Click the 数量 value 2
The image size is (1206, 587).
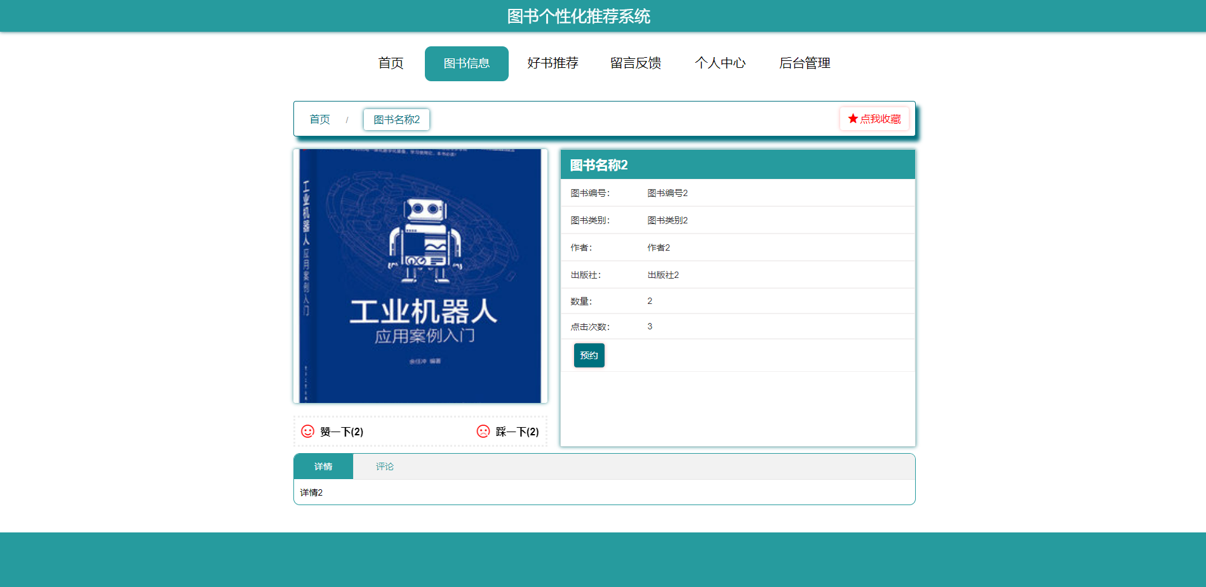coord(650,301)
